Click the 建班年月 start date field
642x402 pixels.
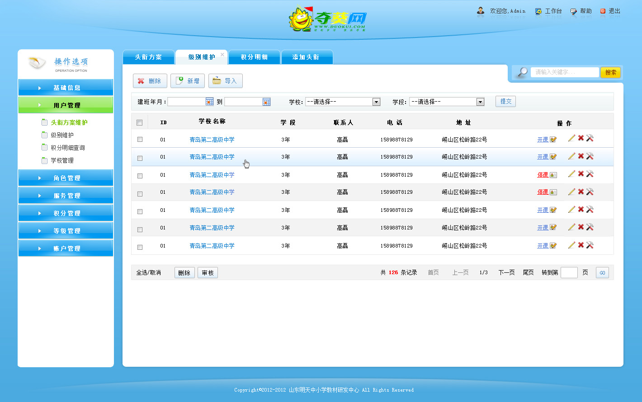(x=186, y=102)
